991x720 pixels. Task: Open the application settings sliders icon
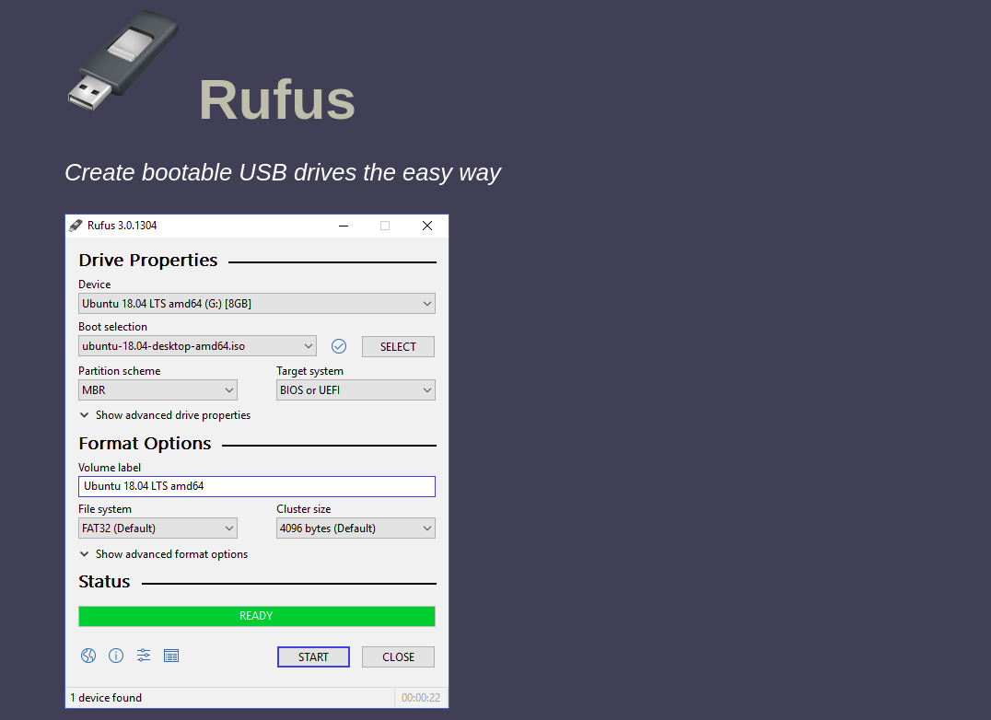(144, 656)
